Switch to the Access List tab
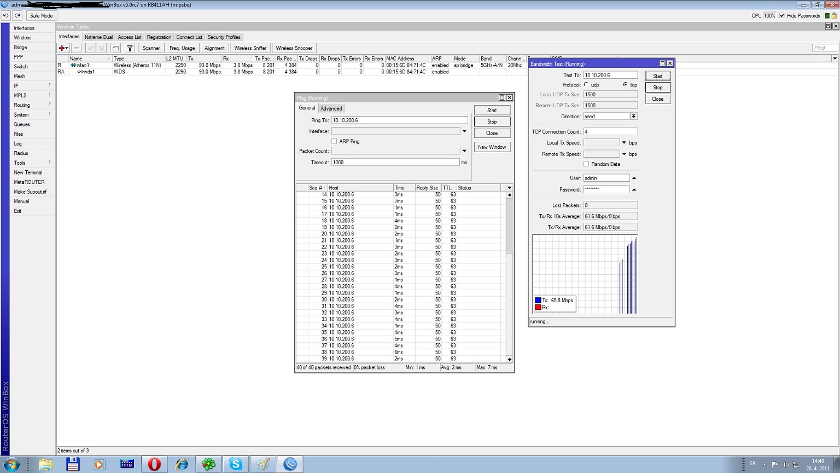 click(x=130, y=37)
